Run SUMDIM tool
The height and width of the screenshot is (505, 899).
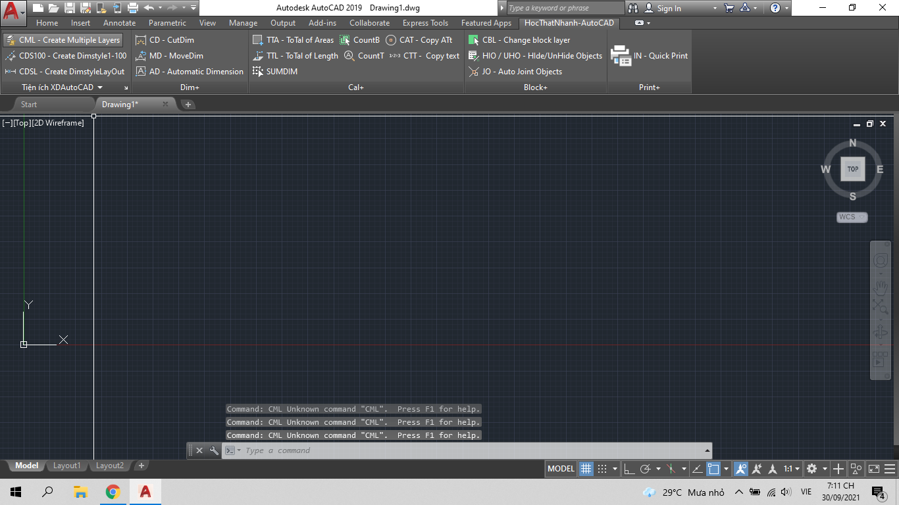(275, 72)
